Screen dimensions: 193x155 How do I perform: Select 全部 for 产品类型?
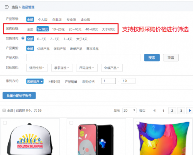click(30, 48)
